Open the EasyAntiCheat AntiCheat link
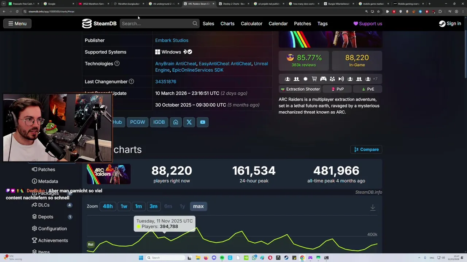The height and width of the screenshot is (262, 467). tap(225, 64)
